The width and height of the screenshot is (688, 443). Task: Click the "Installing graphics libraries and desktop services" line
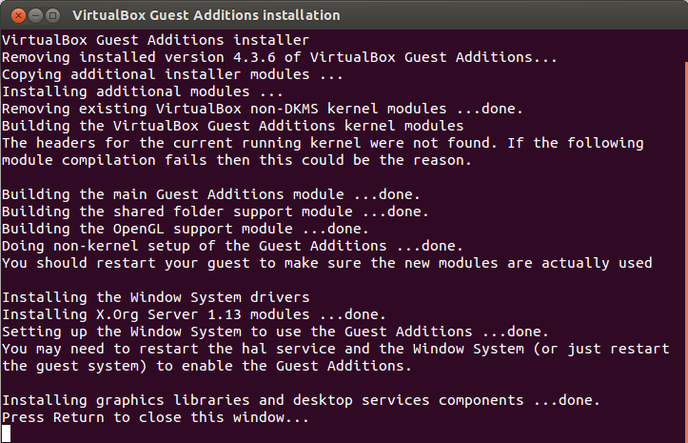pyautogui.click(x=301, y=400)
